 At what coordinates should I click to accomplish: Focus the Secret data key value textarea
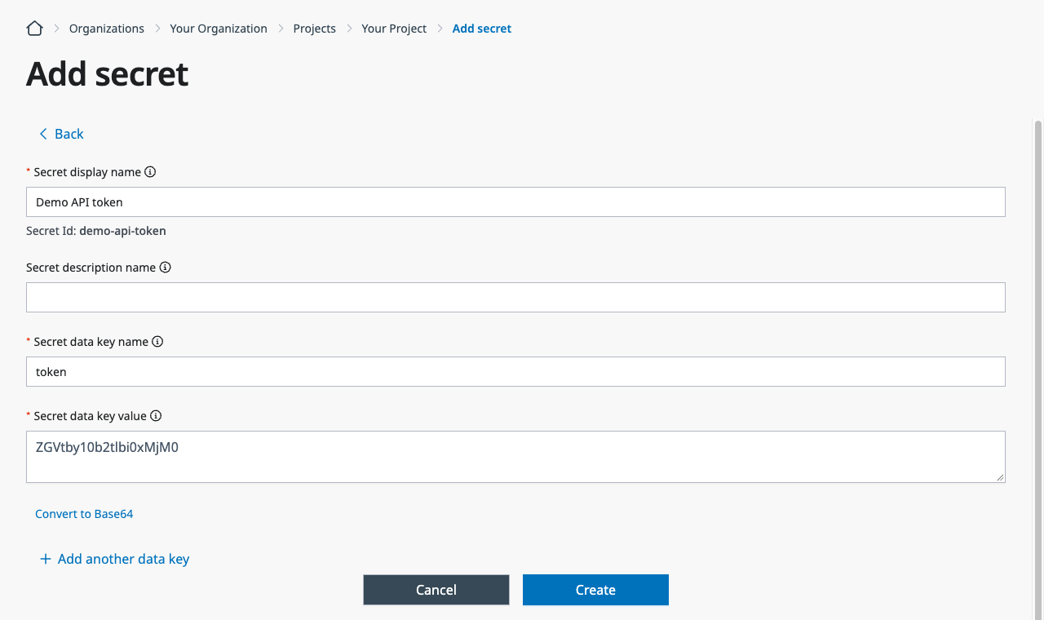point(515,457)
